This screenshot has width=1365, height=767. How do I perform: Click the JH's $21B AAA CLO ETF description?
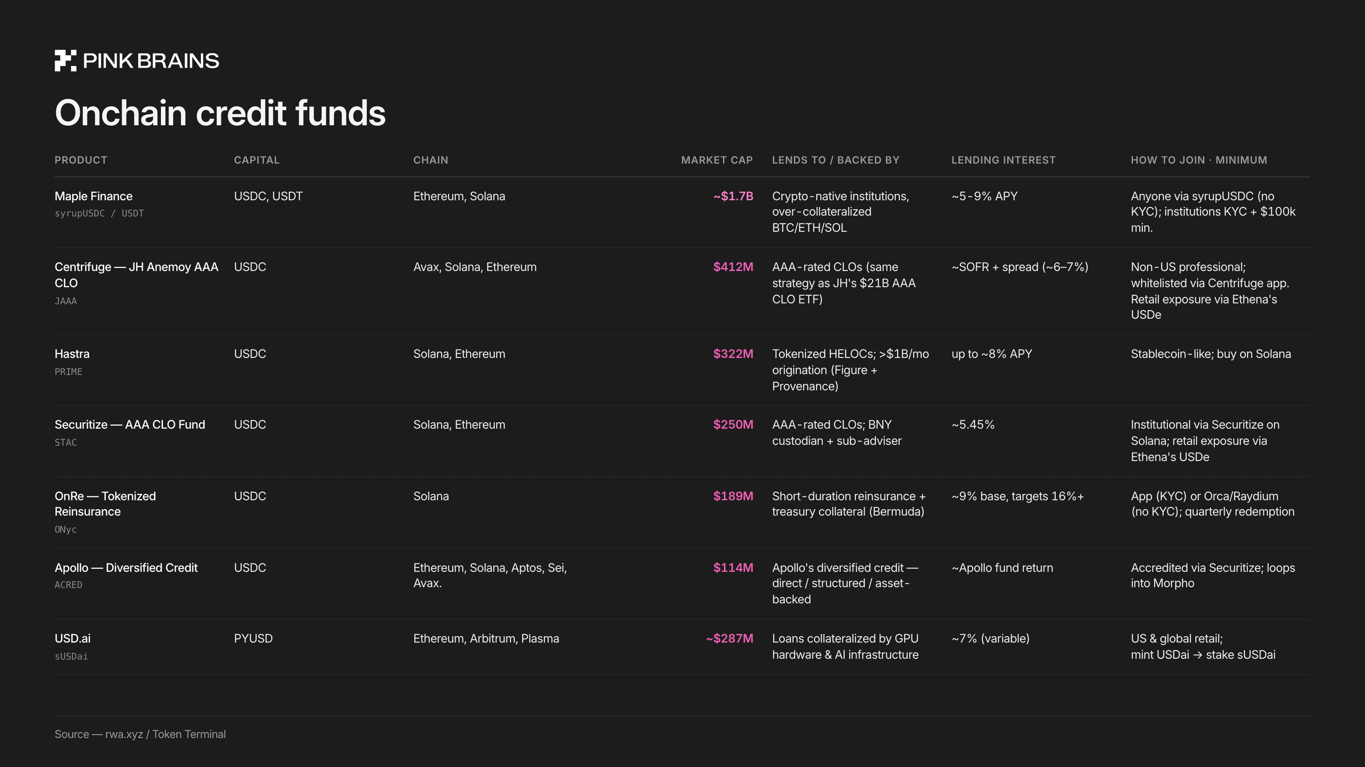click(x=844, y=283)
